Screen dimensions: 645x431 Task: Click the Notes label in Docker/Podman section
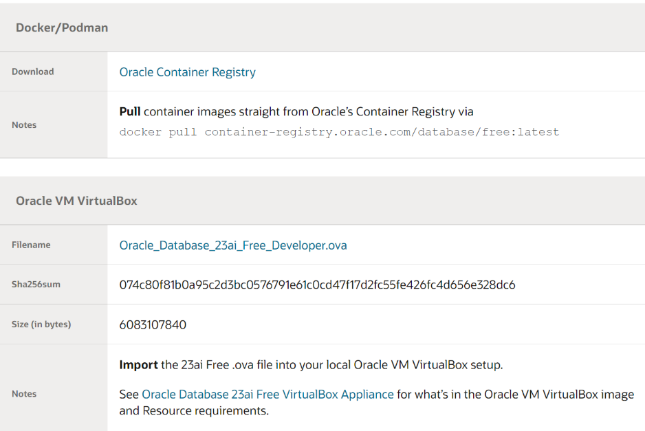point(24,125)
